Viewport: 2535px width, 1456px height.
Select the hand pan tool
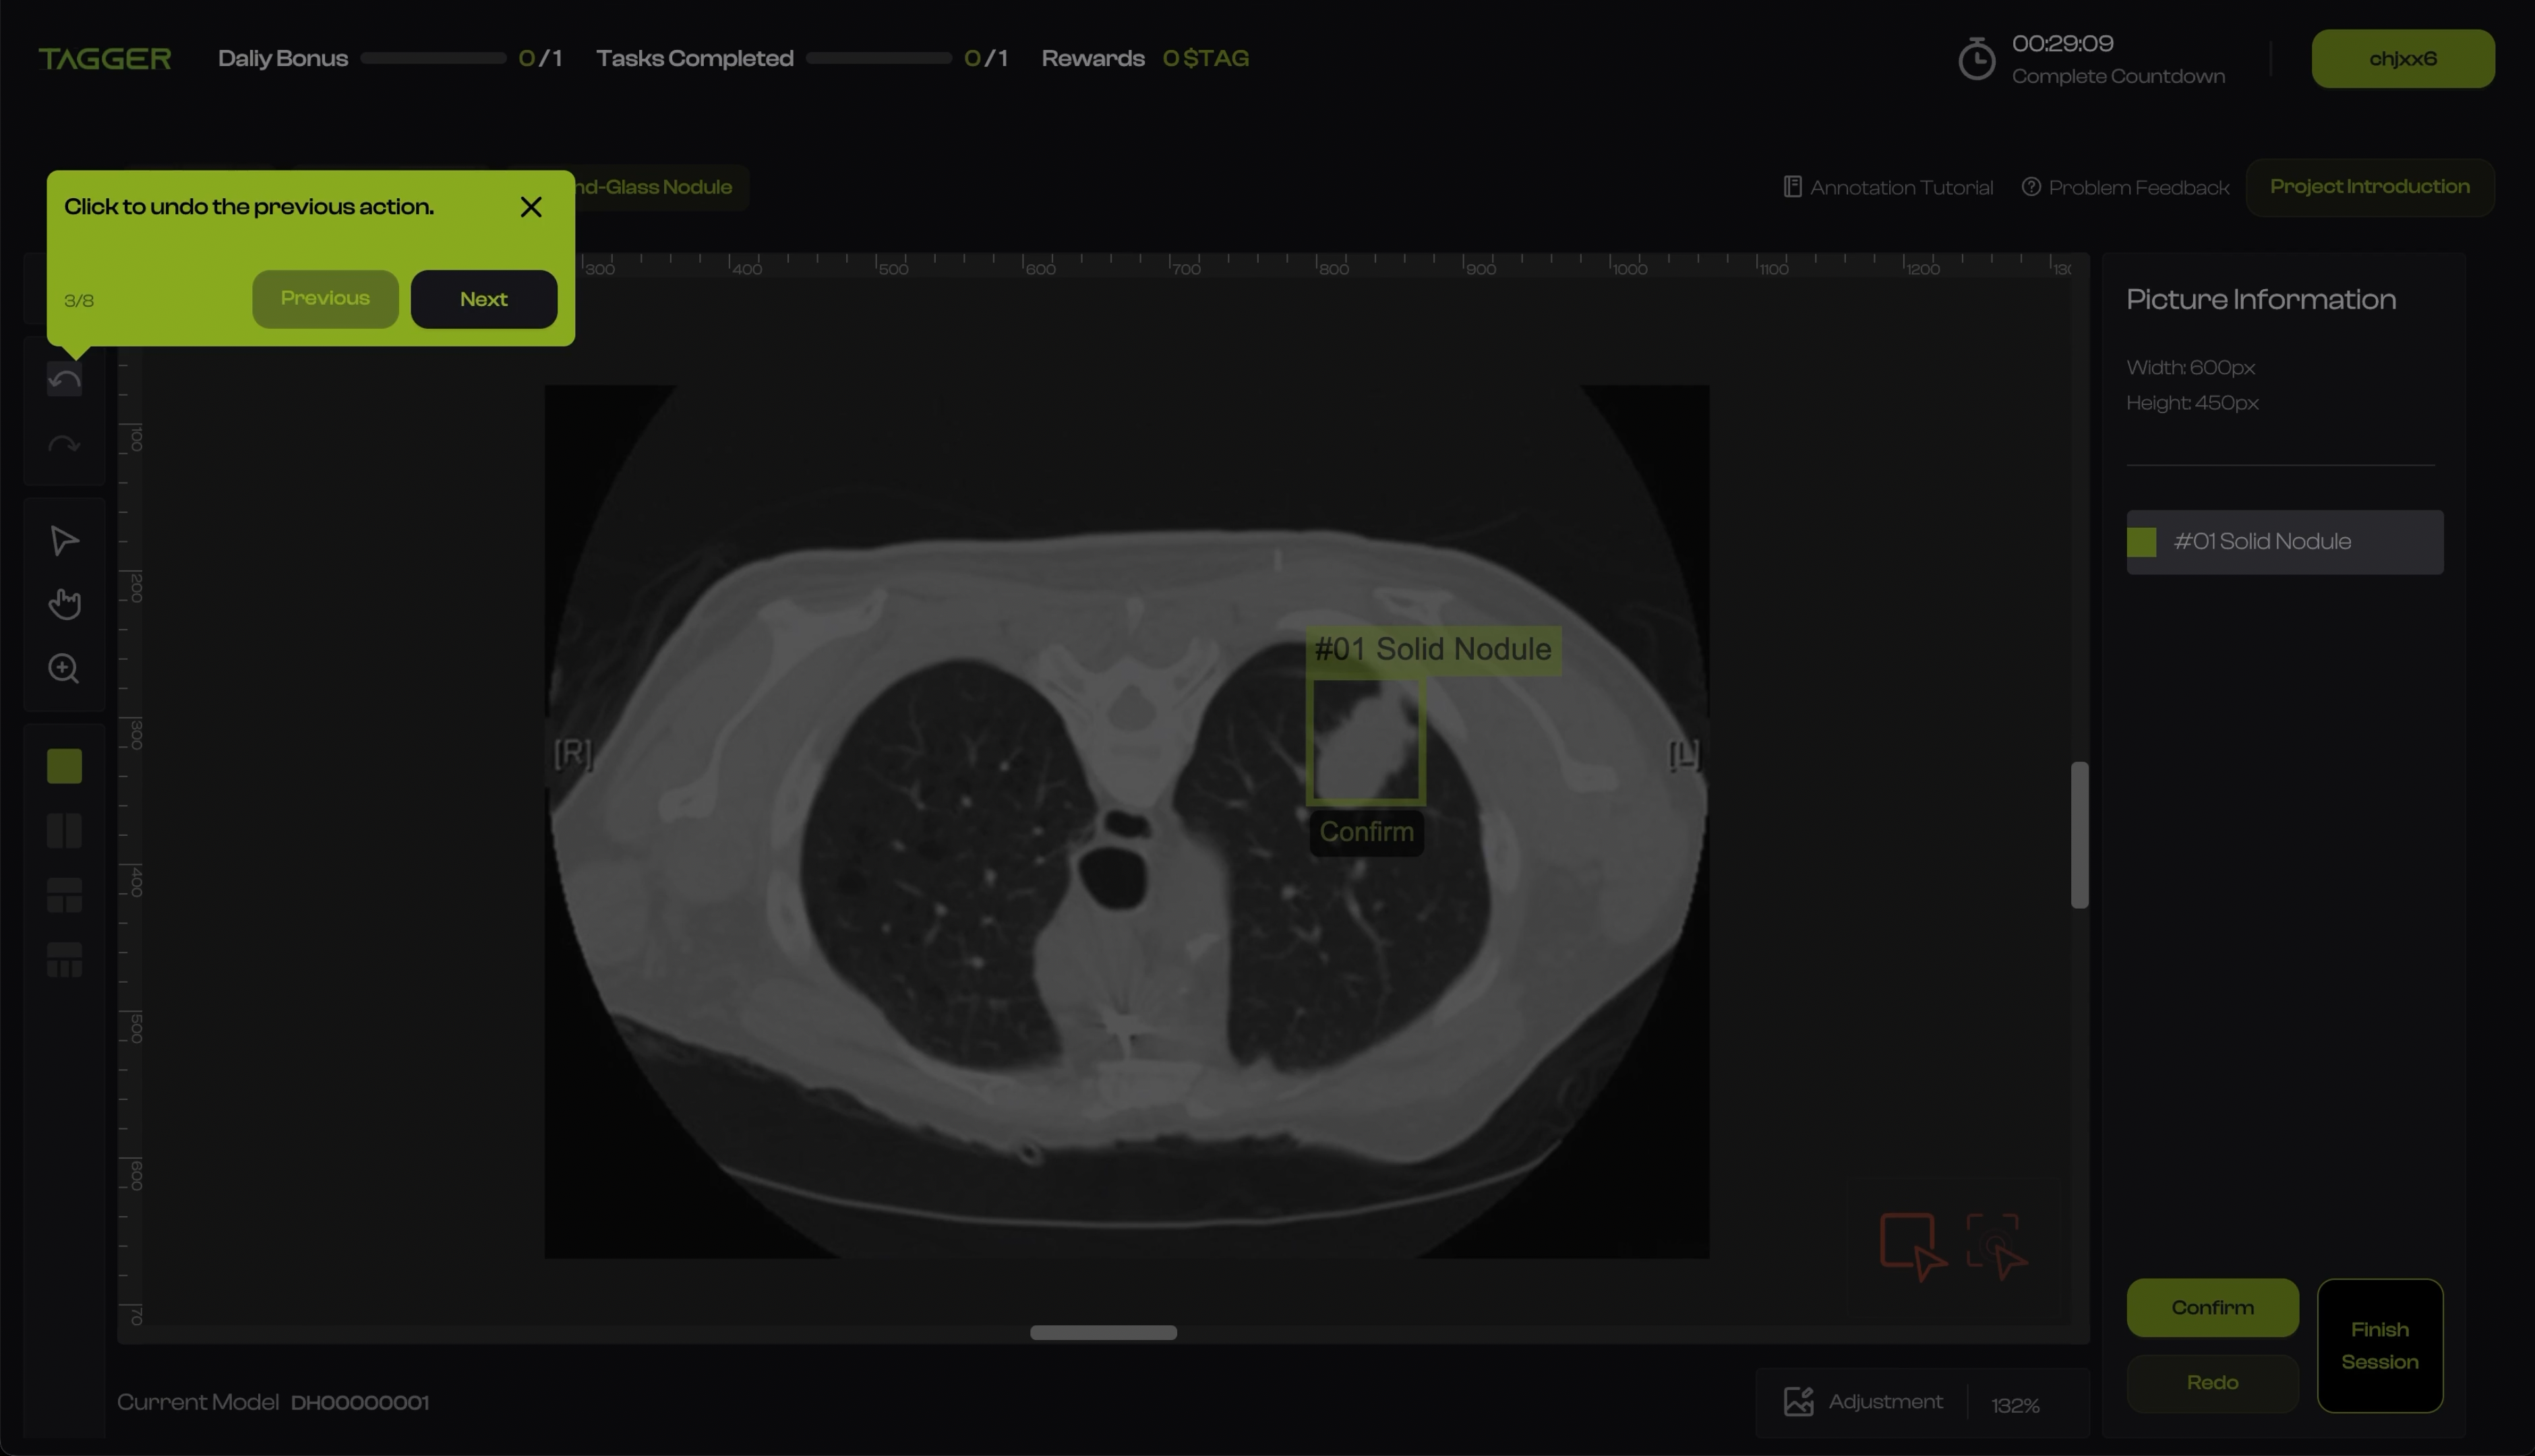[x=64, y=604]
